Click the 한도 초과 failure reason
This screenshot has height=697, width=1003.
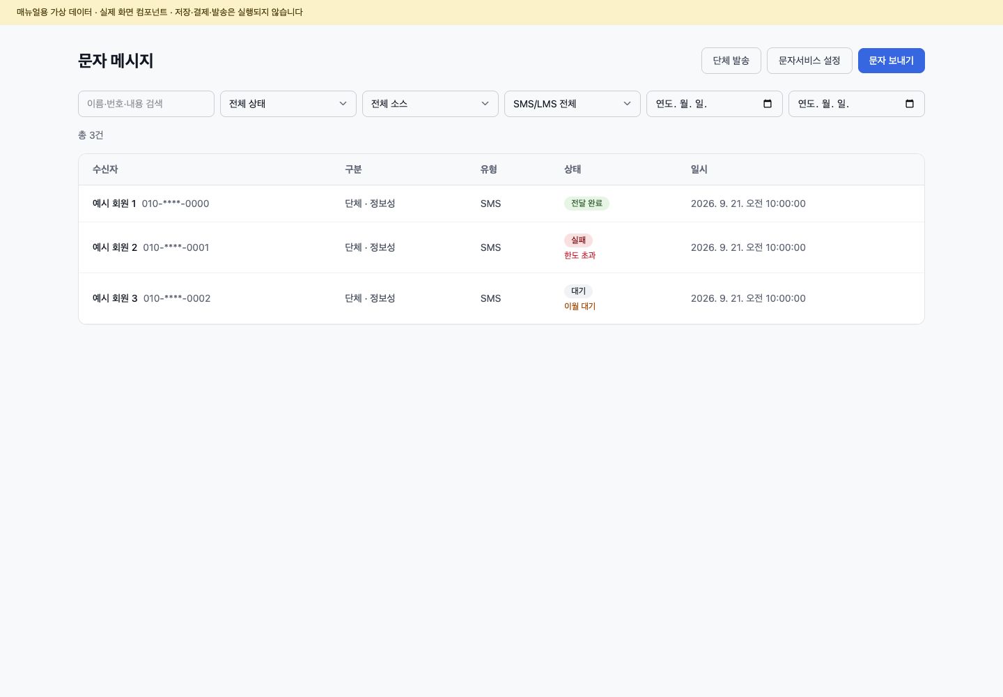pyautogui.click(x=580, y=256)
